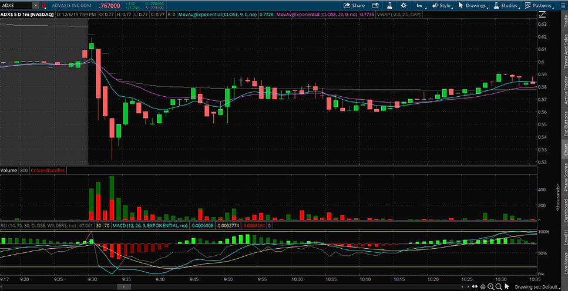The height and width of the screenshot is (291, 568).
Task: Click the price axis scale icon above 0.63
Action: [x=542, y=15]
